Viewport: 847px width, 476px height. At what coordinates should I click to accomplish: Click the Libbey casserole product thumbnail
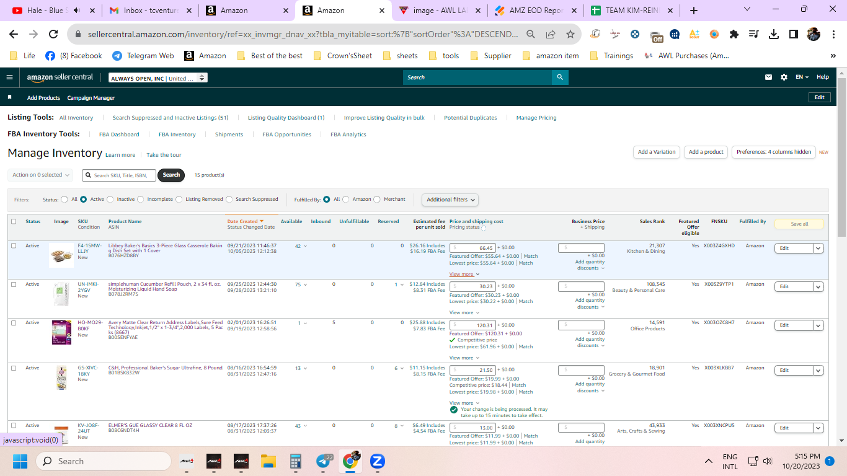coord(61,255)
